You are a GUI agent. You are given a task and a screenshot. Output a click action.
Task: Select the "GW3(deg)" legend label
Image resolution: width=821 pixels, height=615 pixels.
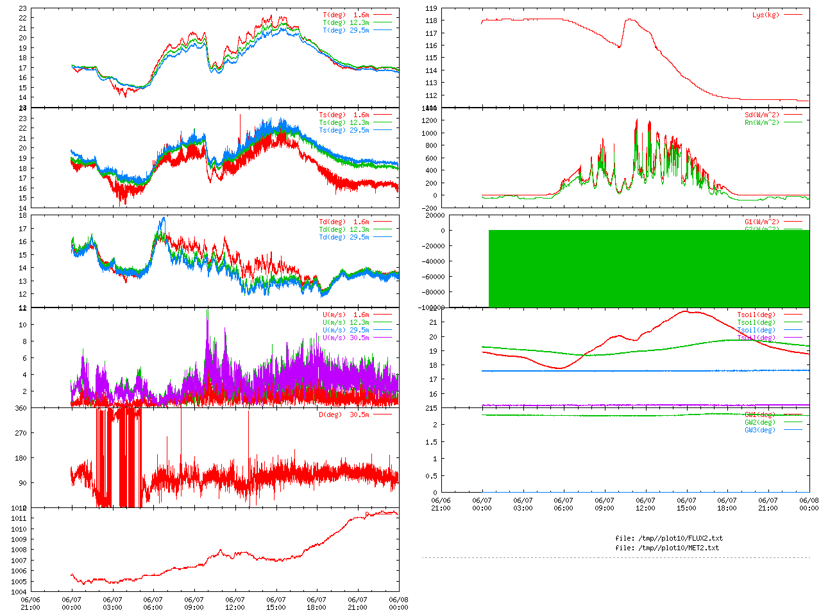click(x=760, y=430)
